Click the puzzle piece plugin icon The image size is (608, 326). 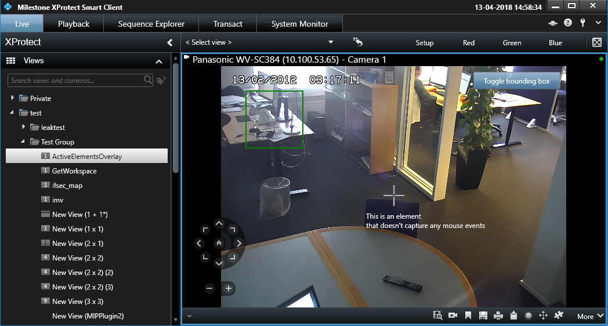pos(559,315)
